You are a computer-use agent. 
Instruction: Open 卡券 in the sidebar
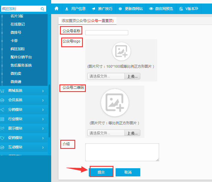(14, 41)
